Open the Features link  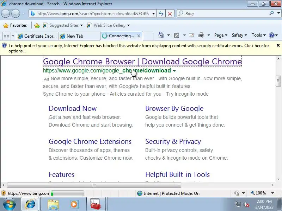(x=61, y=174)
